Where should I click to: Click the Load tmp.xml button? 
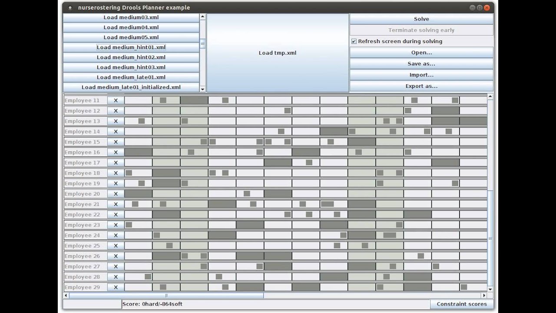point(278,53)
